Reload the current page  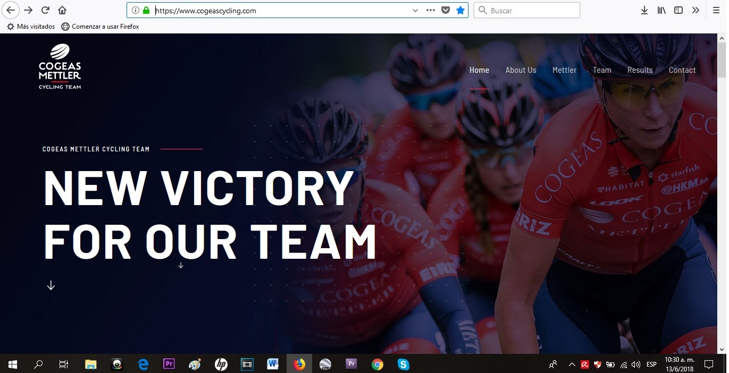pyautogui.click(x=46, y=10)
